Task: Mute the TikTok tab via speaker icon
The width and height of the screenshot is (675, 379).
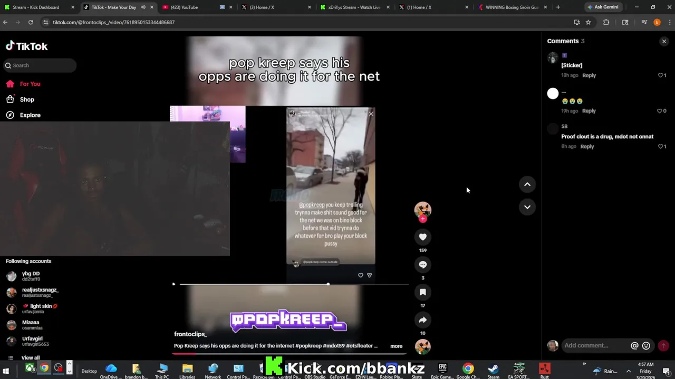Action: pos(143,7)
